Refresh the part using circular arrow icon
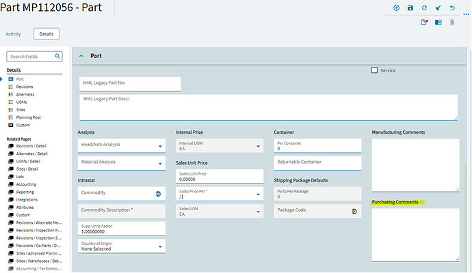The image size is (472, 273). (424, 8)
